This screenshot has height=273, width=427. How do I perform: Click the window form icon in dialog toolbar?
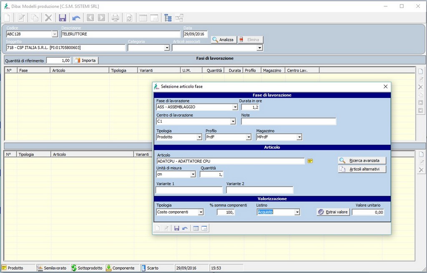click(204, 228)
